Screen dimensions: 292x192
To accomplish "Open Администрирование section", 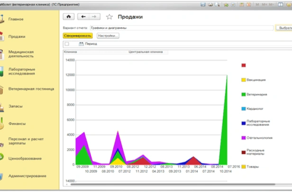I will pyautogui.click(x=27, y=176).
